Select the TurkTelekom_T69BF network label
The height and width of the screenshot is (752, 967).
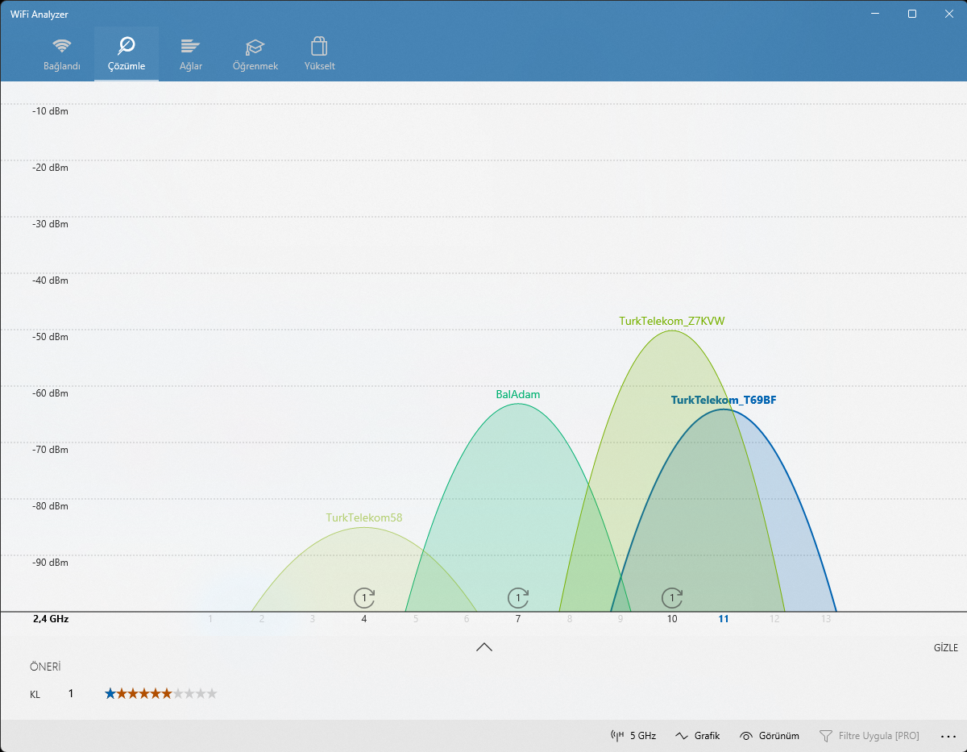(x=724, y=400)
